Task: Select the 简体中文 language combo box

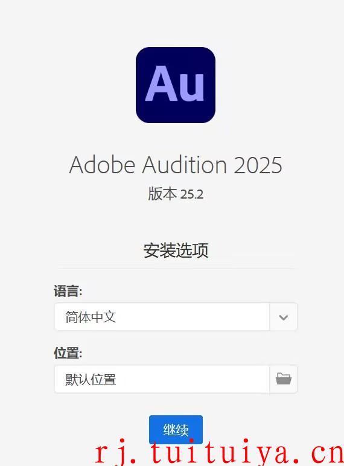Action: [176, 317]
